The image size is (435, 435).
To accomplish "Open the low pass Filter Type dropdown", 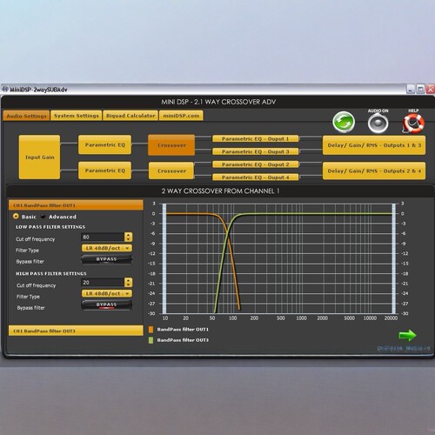I will (x=107, y=248).
